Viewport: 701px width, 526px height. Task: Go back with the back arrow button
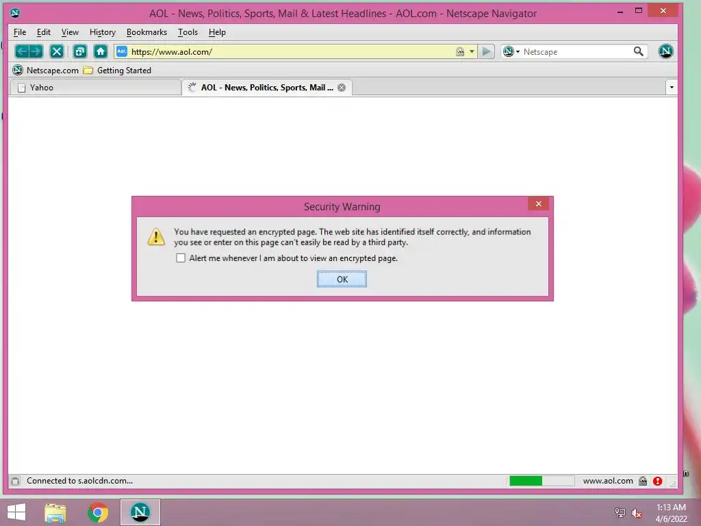[22, 51]
